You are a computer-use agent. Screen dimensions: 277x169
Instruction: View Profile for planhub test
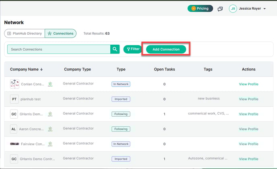point(248,99)
